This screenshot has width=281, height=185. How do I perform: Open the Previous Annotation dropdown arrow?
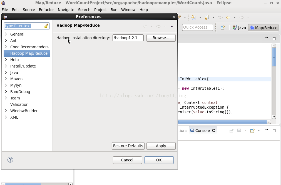(213, 17)
